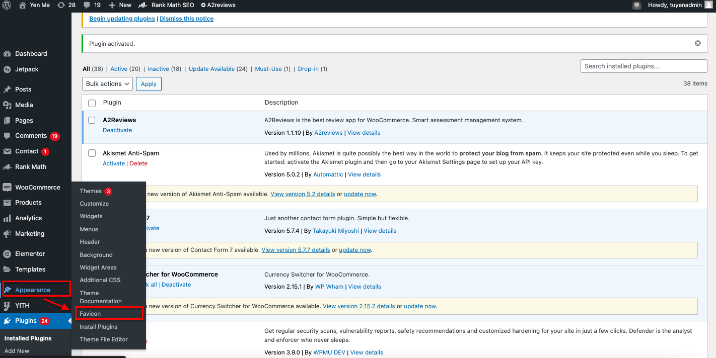Open View version 5.7.7 details link
716x358 pixels.
[x=296, y=250]
